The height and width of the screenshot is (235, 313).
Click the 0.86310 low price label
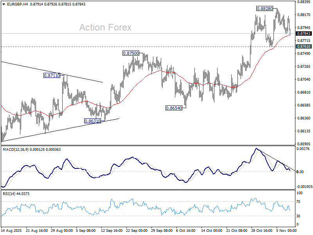93,121
